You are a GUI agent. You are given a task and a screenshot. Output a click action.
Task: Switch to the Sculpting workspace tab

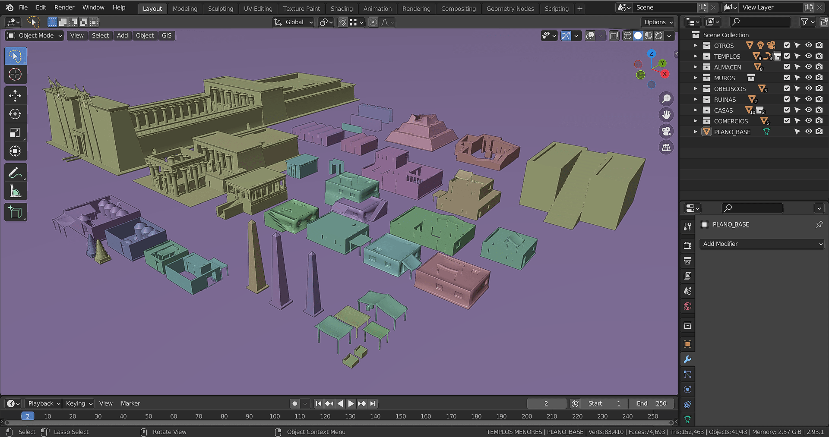(220, 8)
